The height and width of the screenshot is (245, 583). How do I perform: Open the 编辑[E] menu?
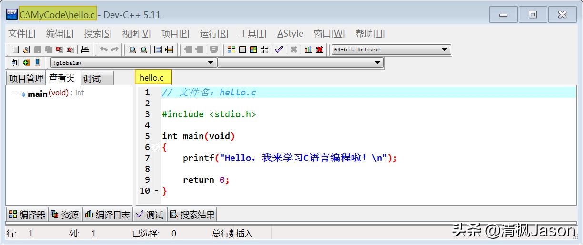pos(60,34)
